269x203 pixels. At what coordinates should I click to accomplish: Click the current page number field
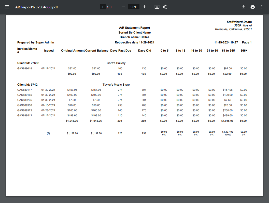pyautogui.click(x=103, y=7)
